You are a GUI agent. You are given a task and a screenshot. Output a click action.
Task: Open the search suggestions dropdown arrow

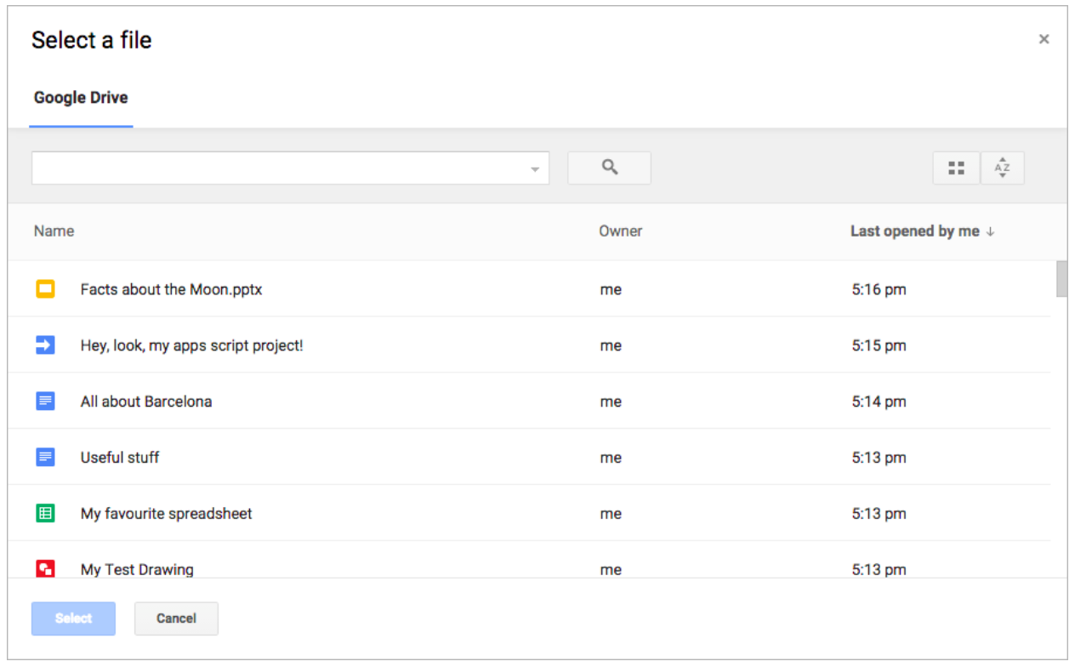(x=535, y=169)
